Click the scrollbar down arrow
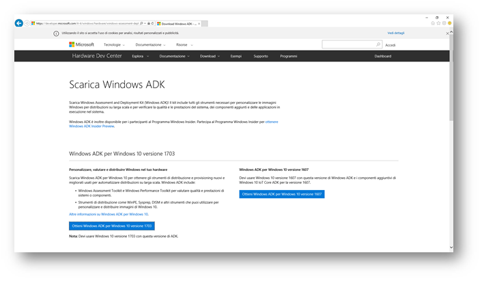Image resolution: width=482 pixels, height=281 pixels. click(x=451, y=247)
